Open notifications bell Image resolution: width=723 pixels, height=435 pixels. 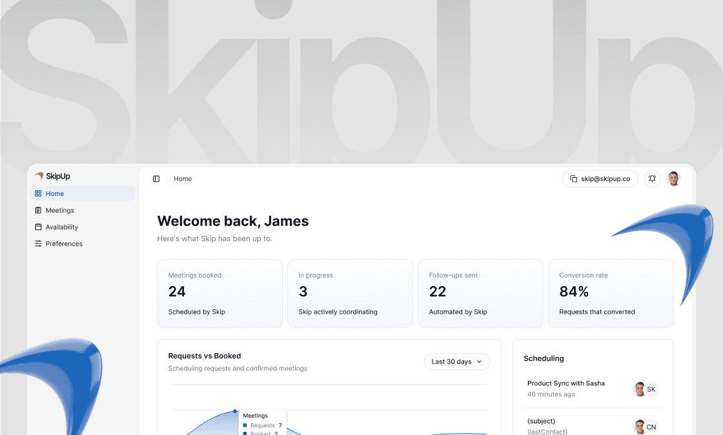[x=652, y=179]
